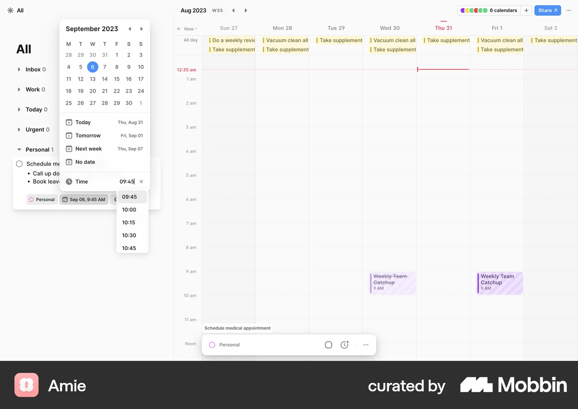Click the Call up bullet subtask text
Viewport: 578px width, 409px height.
(46, 174)
